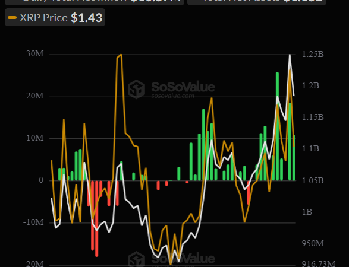Toggle the XRP Price legend item
This screenshot has height=267, width=349.
(x=55, y=18)
